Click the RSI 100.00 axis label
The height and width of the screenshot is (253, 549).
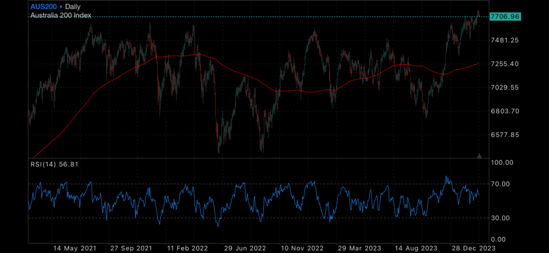coord(502,163)
